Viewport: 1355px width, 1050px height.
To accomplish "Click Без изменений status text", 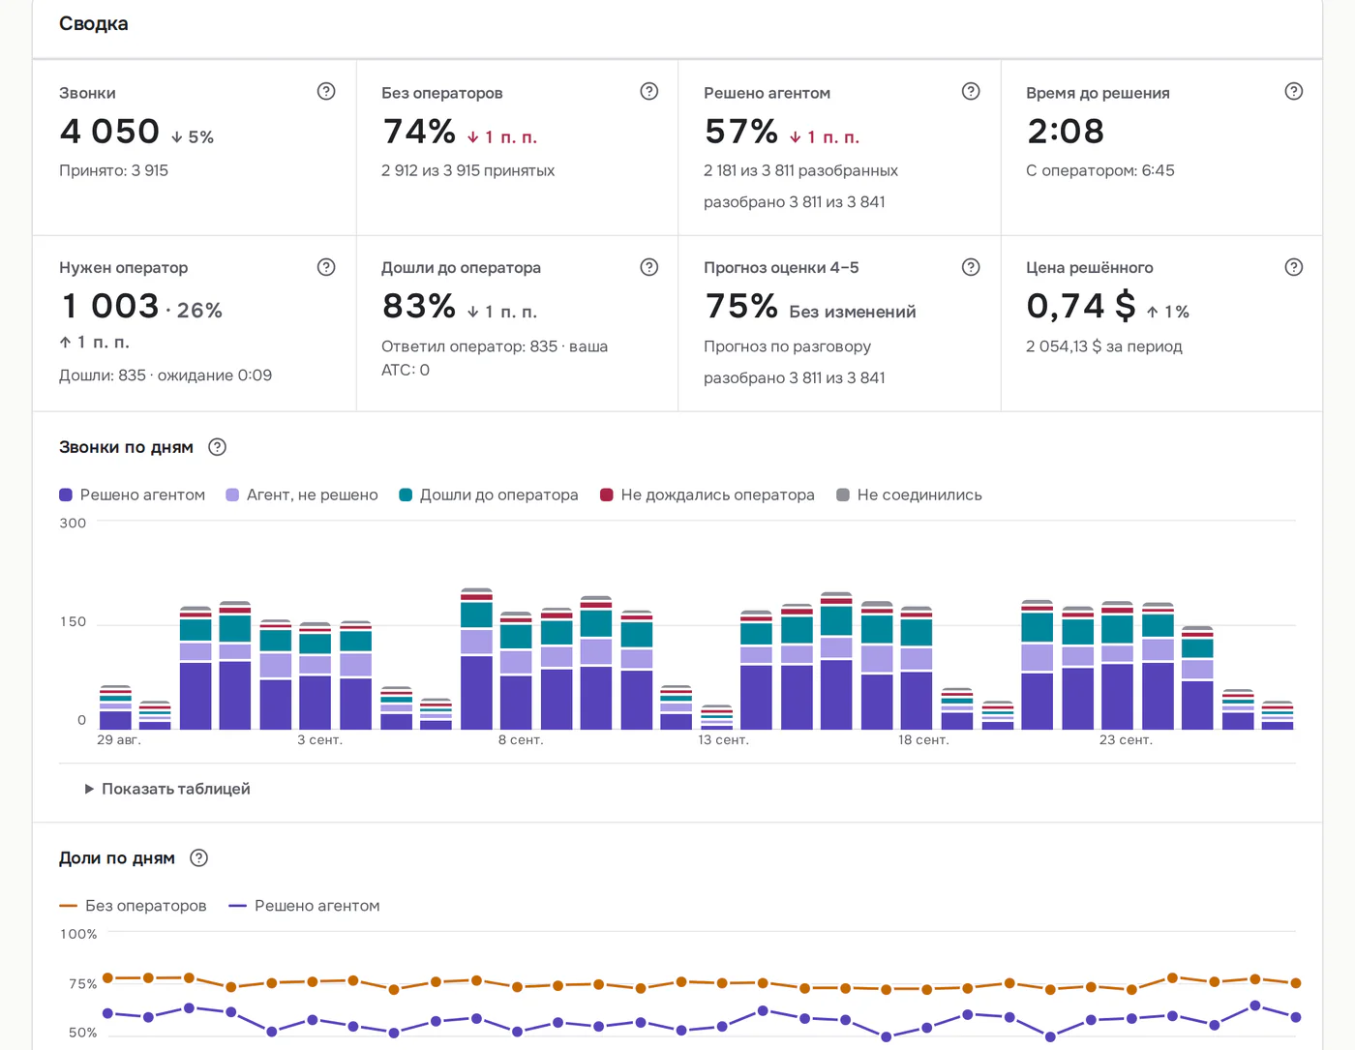I will point(853,312).
